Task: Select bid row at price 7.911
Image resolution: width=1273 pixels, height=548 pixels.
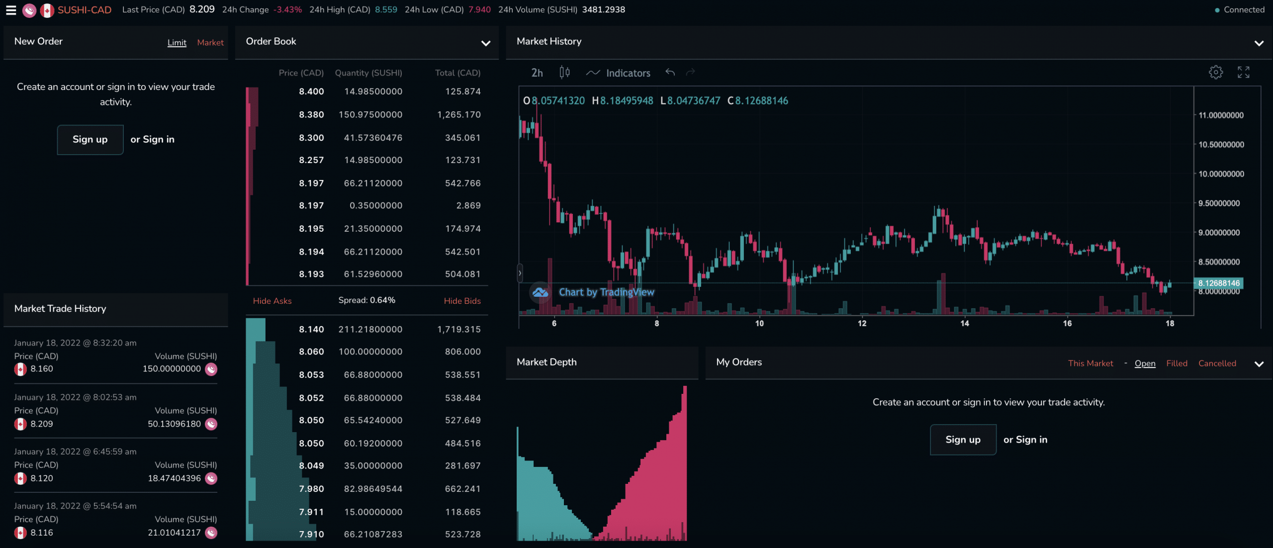Action: (367, 512)
